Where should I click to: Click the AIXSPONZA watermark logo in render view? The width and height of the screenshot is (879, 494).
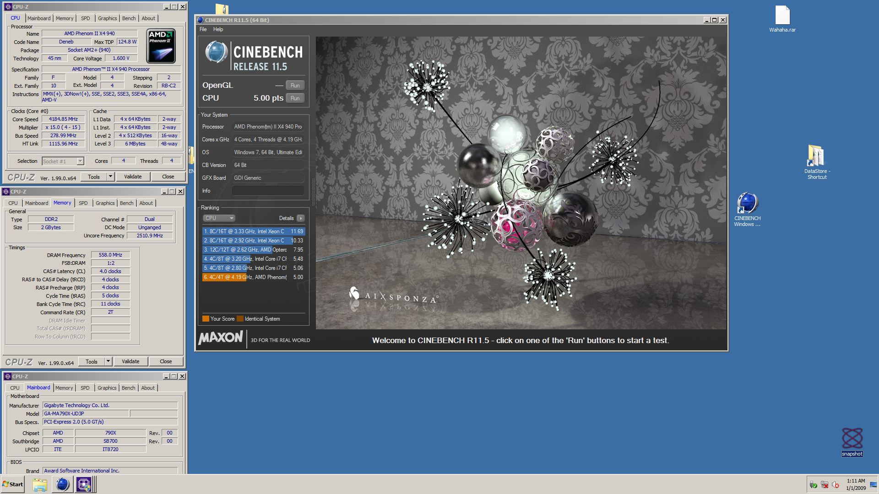(393, 296)
